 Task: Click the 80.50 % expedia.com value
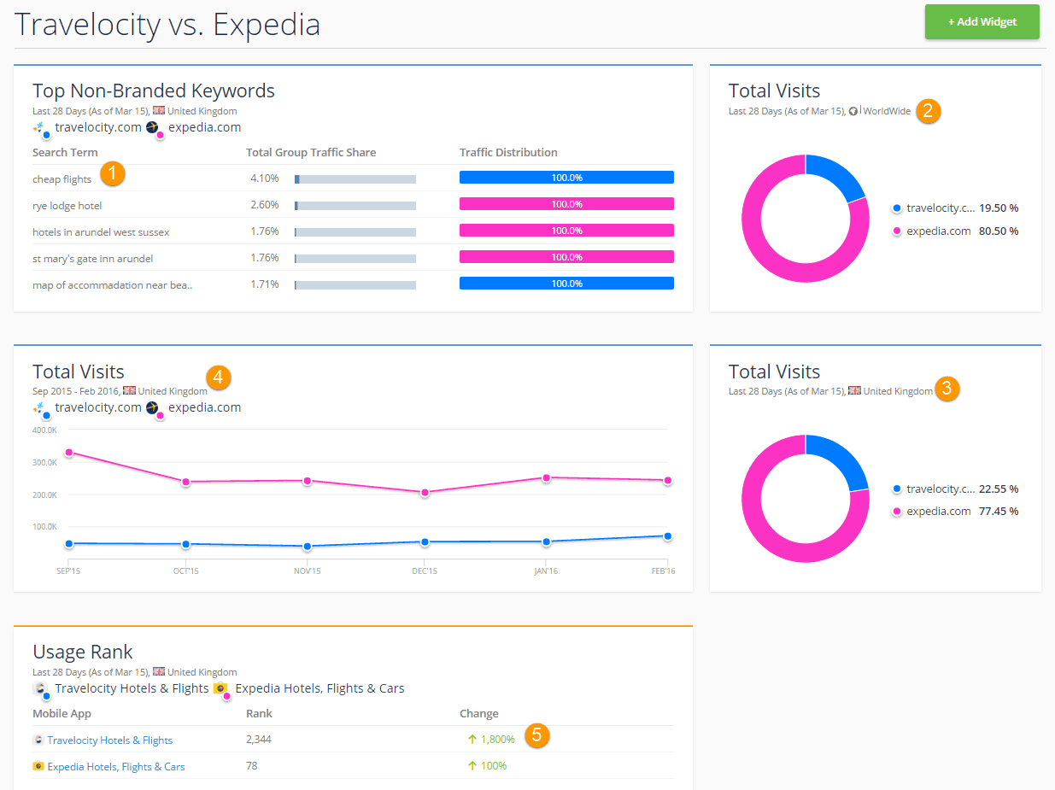999,231
